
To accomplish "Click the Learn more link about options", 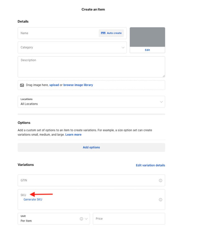I will [x=73, y=135].
